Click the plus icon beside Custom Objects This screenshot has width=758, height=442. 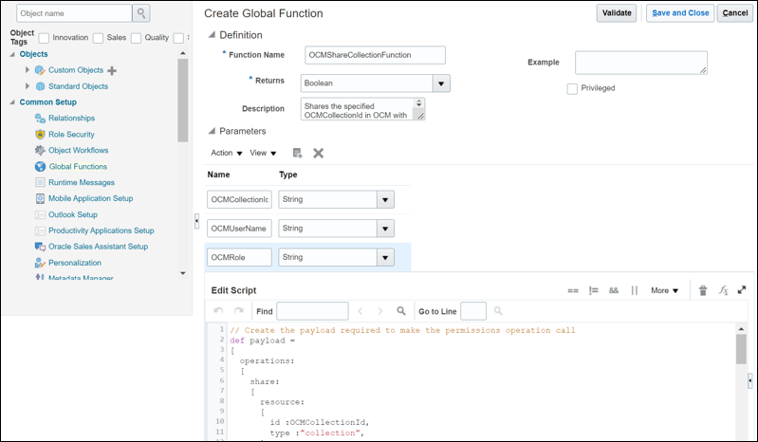(x=112, y=71)
